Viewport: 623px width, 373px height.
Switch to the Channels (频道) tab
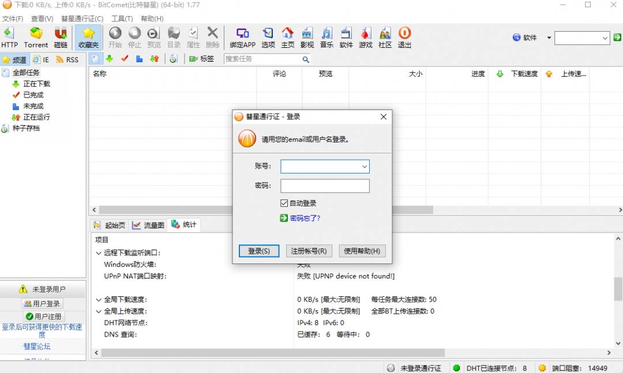(x=14, y=59)
